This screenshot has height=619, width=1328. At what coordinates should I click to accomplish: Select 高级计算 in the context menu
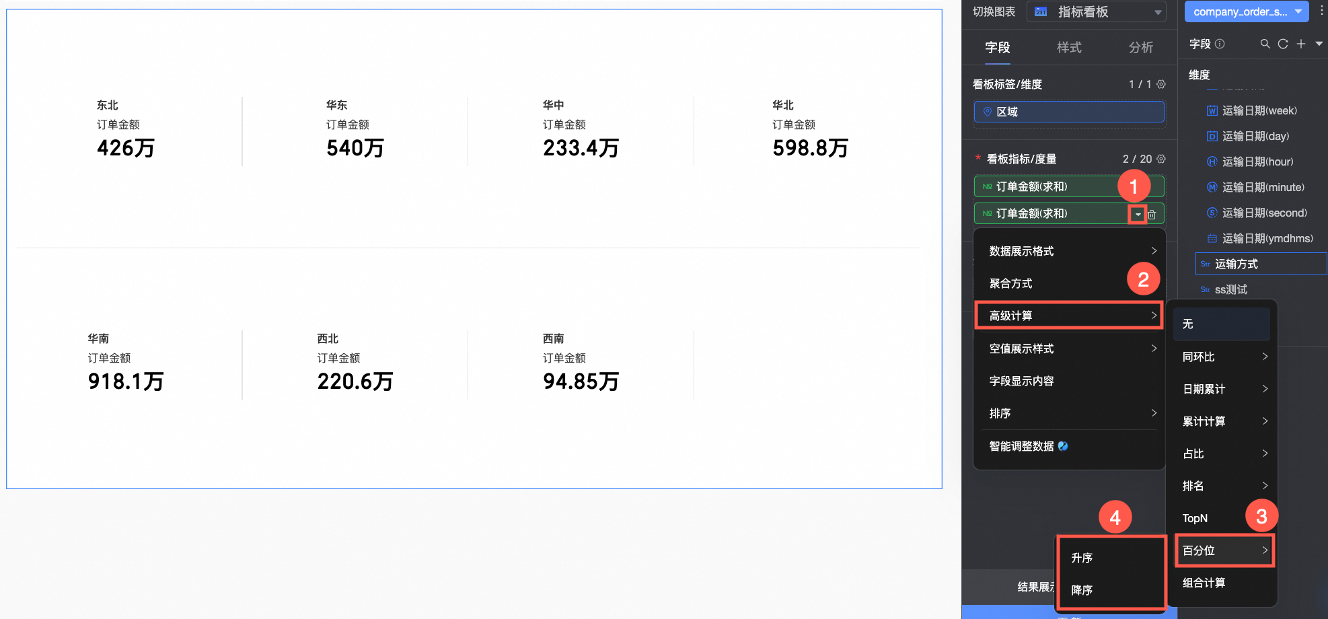[1069, 316]
